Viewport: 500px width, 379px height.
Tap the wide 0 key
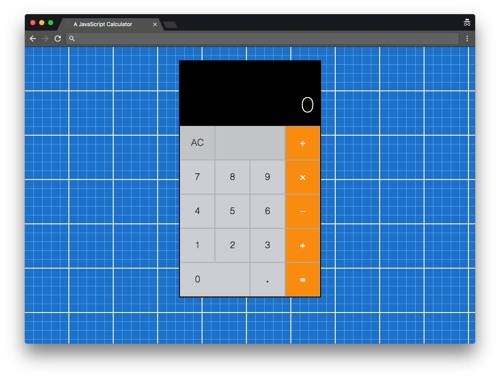(x=215, y=279)
